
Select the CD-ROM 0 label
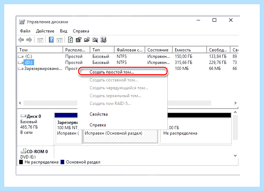coord(37,151)
